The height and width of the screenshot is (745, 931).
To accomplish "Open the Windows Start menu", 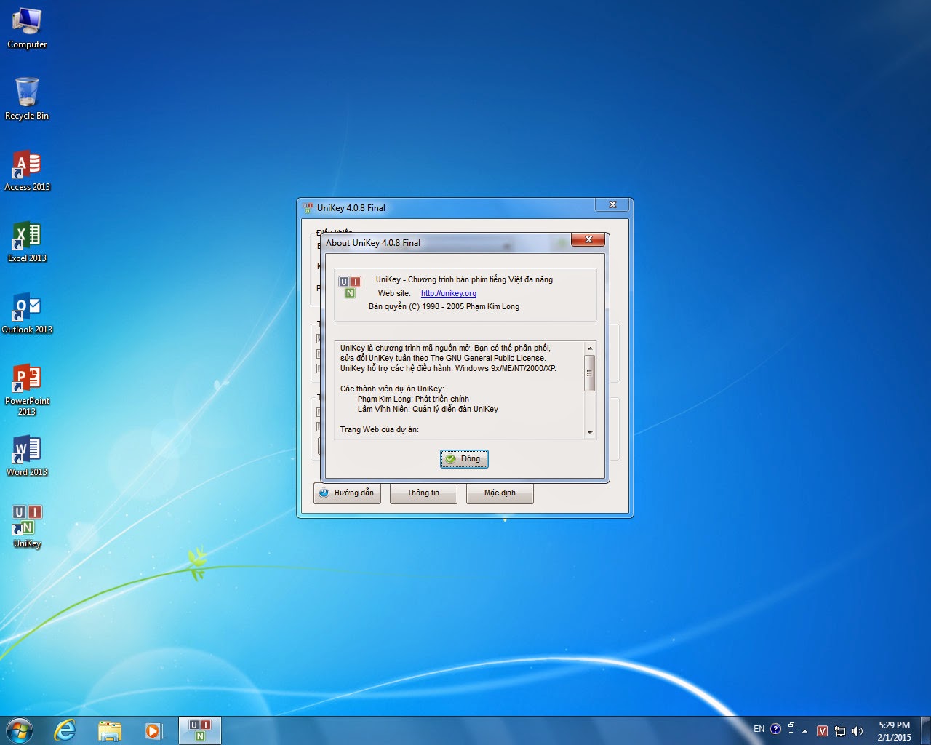I will click(20, 730).
